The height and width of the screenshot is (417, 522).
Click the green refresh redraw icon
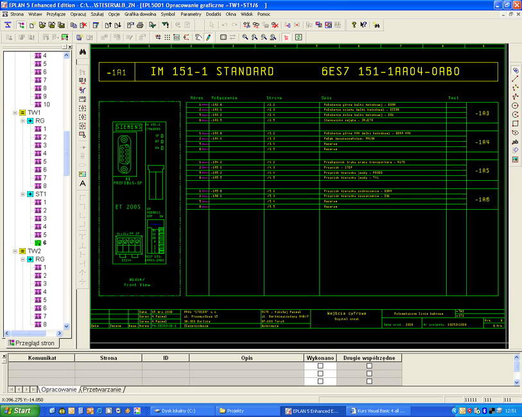[x=299, y=37]
